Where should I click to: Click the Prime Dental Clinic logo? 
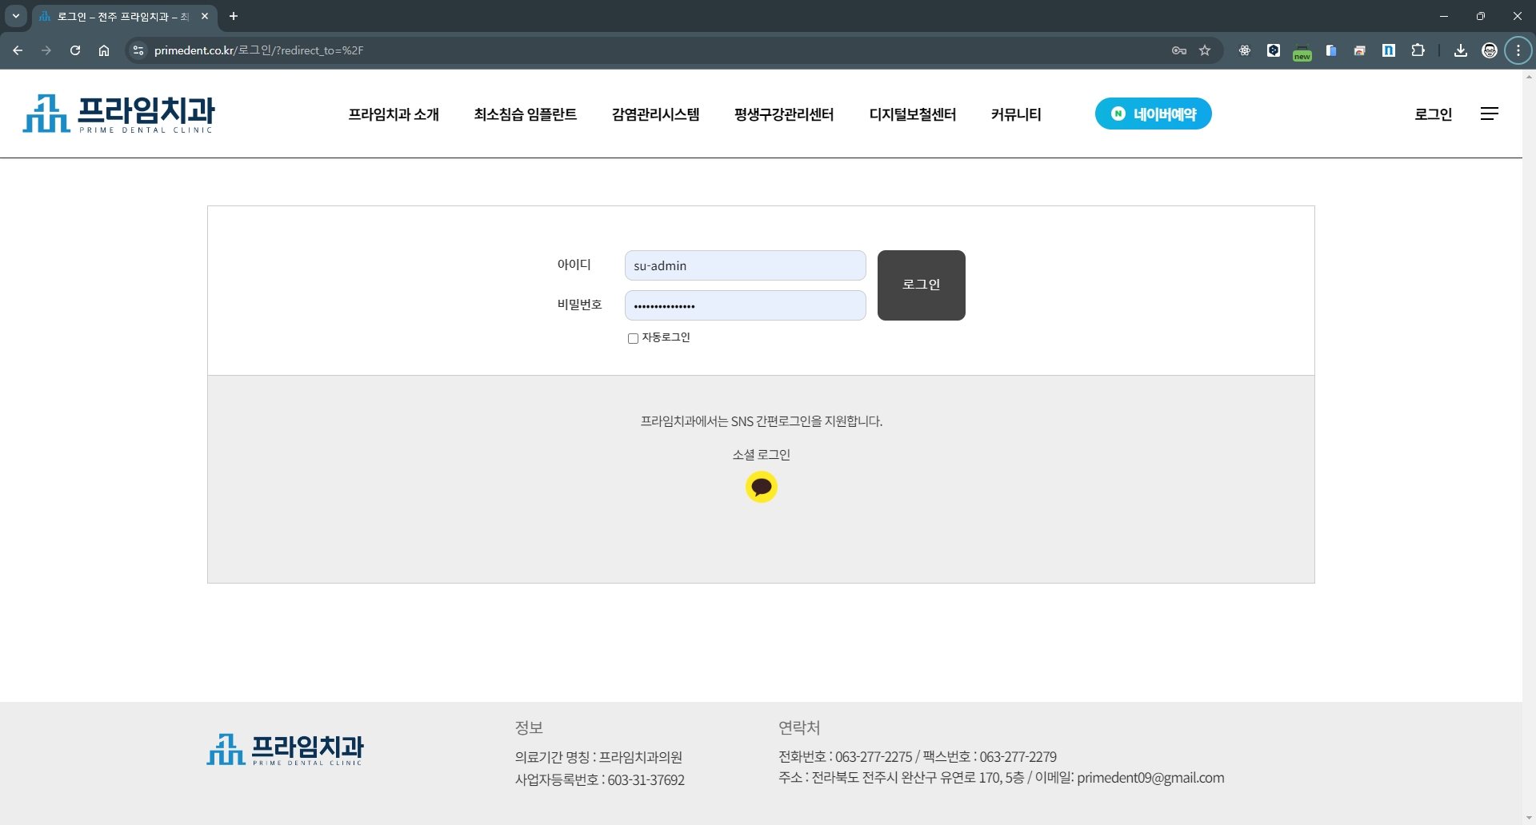[118, 114]
